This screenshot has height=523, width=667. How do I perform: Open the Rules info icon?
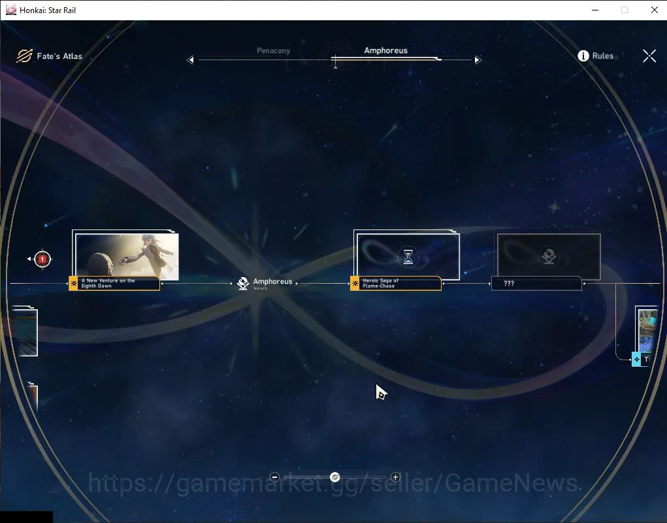tap(583, 56)
